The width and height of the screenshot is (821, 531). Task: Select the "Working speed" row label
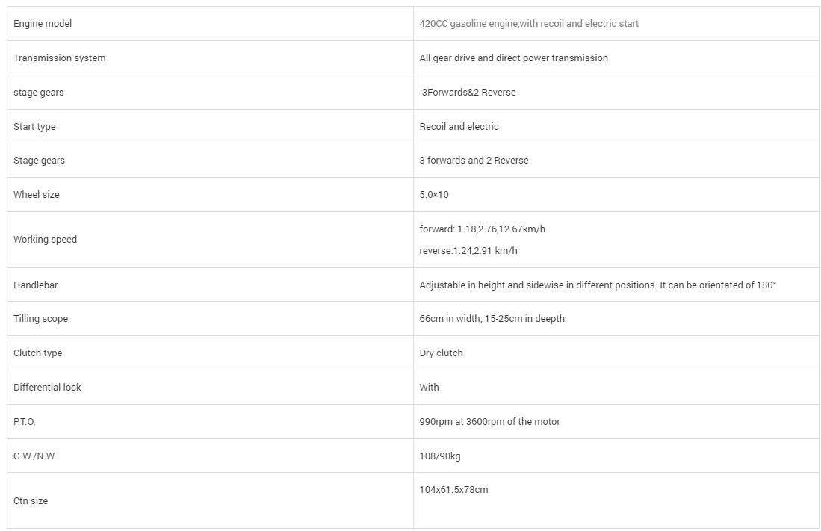(45, 240)
